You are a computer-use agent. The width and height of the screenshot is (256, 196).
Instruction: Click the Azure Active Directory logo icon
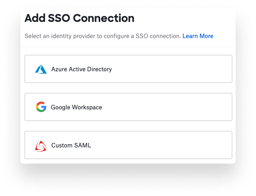(x=41, y=69)
